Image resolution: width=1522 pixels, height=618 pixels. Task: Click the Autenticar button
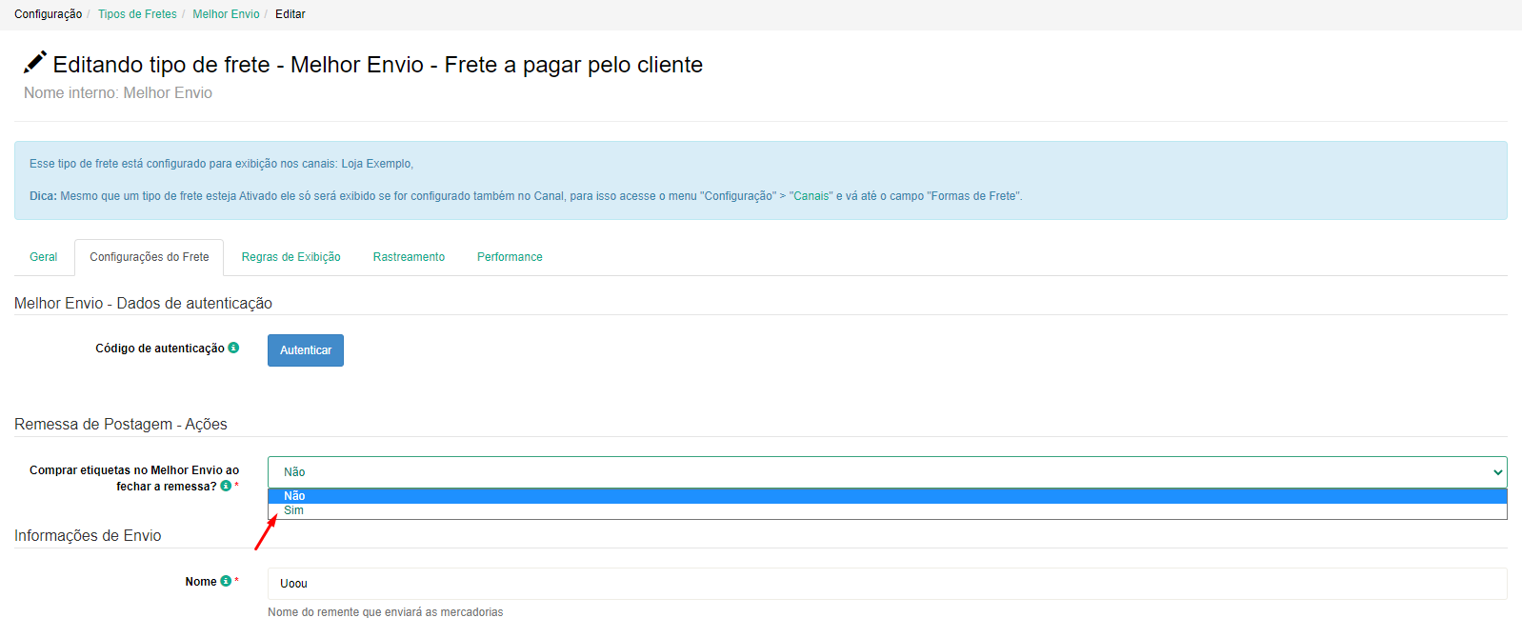(x=306, y=350)
